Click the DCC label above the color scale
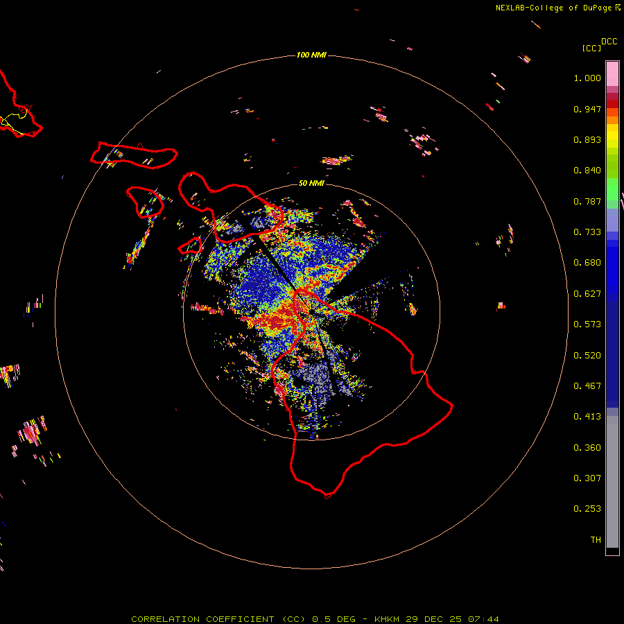 [x=609, y=42]
